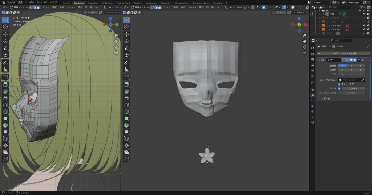
Task: Open the World properties tab
Action: [313, 76]
